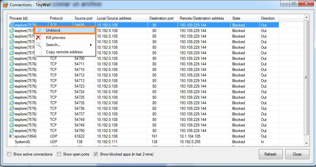Click source port value 54735
316x167 pixels.
79,103
